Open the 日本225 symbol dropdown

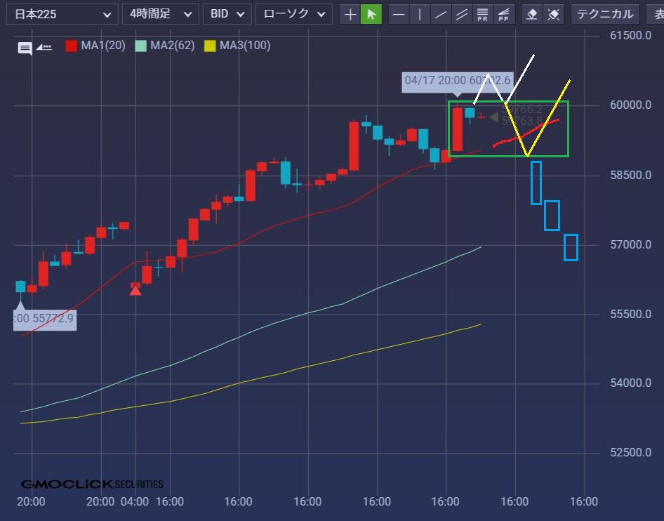(61, 14)
